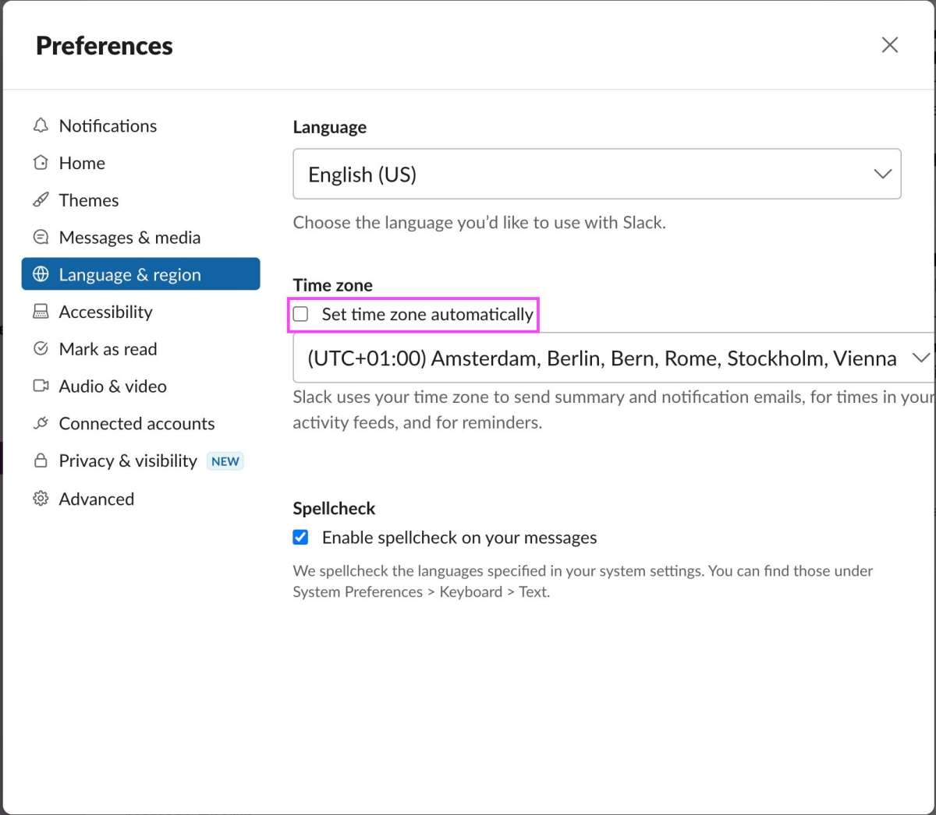Click the NEW badge beside Privacy
This screenshot has width=936, height=815.
[x=225, y=461]
